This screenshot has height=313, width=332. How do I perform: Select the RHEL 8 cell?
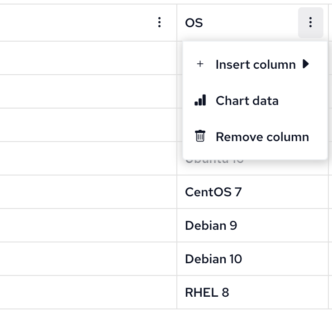pos(252,292)
